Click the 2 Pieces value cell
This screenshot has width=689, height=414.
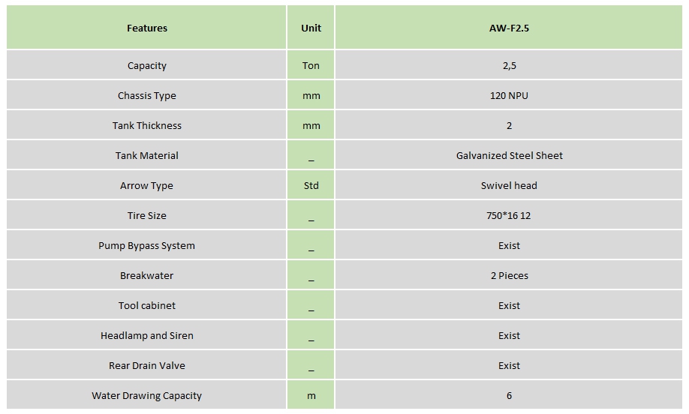click(x=509, y=275)
